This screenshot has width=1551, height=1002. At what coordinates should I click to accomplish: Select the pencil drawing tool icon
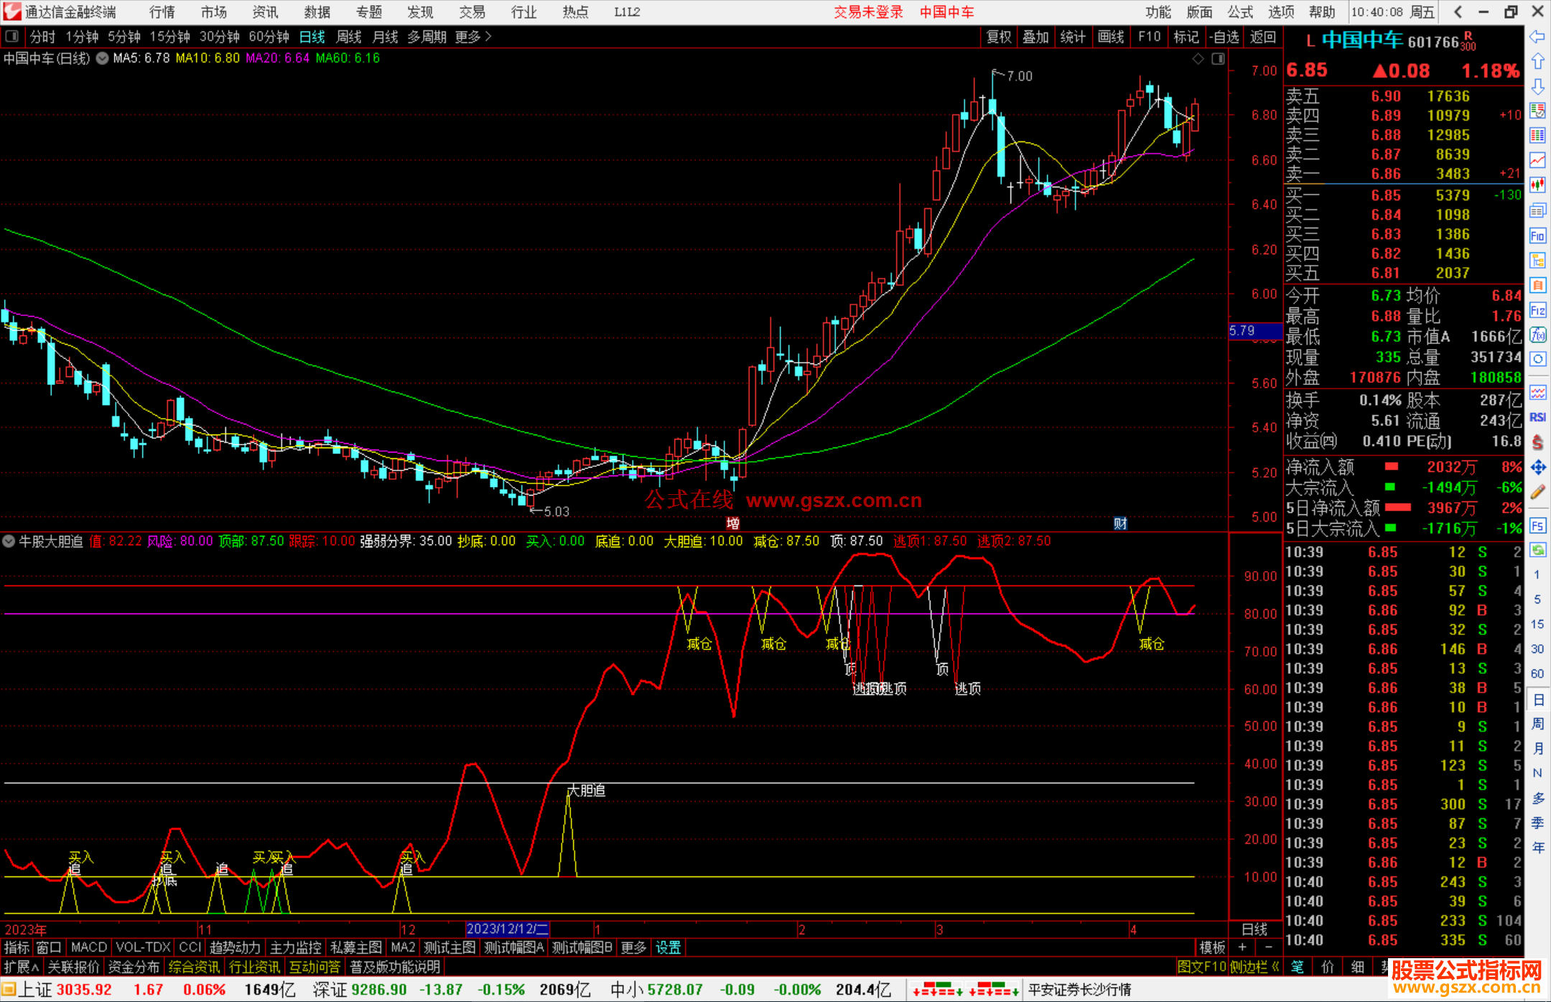(1537, 493)
